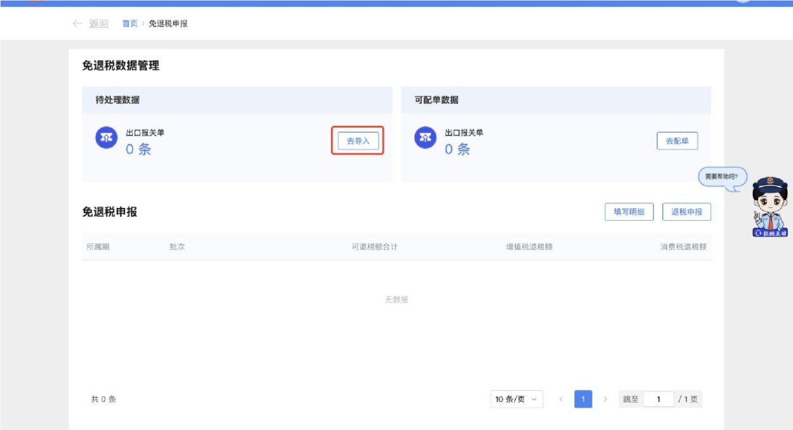This screenshot has height=430, width=793.
Task: Open the tax assistant mascot helper
Action: click(x=770, y=207)
